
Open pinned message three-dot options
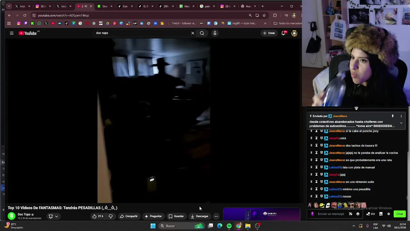(x=401, y=116)
